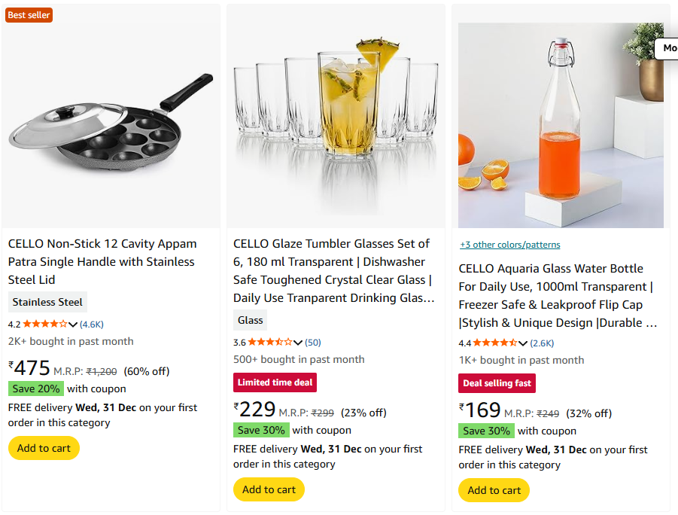View the 4.6K reviews for Appam Patra
Viewport: 678px width, 515px height.
(92, 325)
